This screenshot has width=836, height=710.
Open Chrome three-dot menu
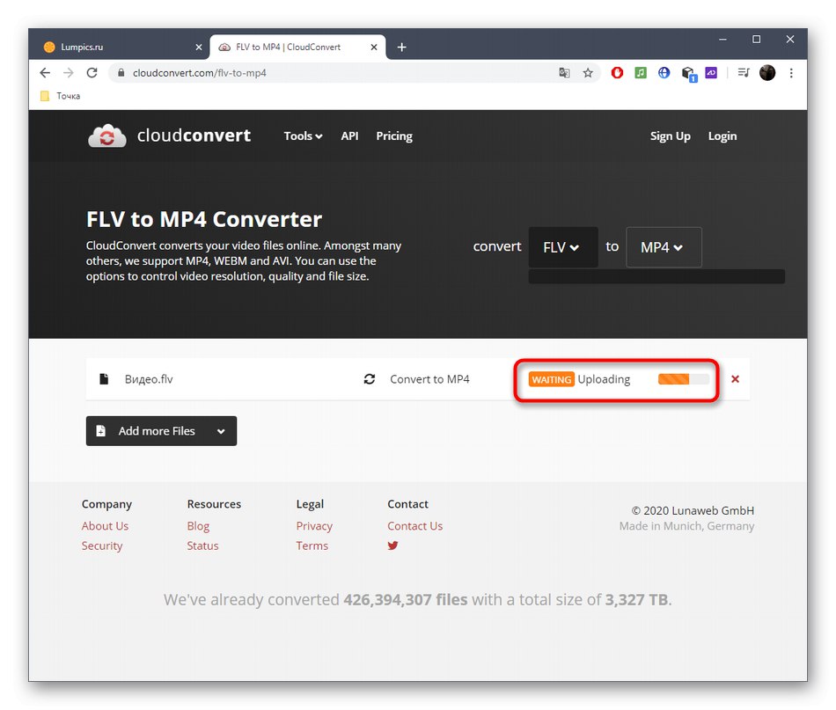pyautogui.click(x=791, y=73)
